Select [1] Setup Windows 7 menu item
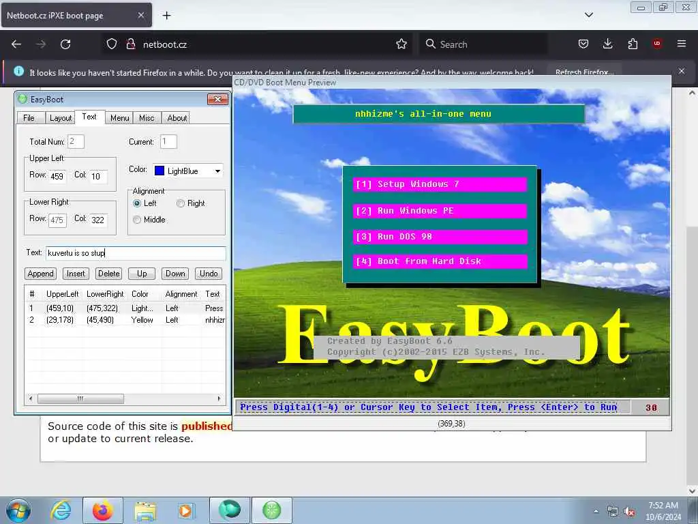 (x=440, y=184)
